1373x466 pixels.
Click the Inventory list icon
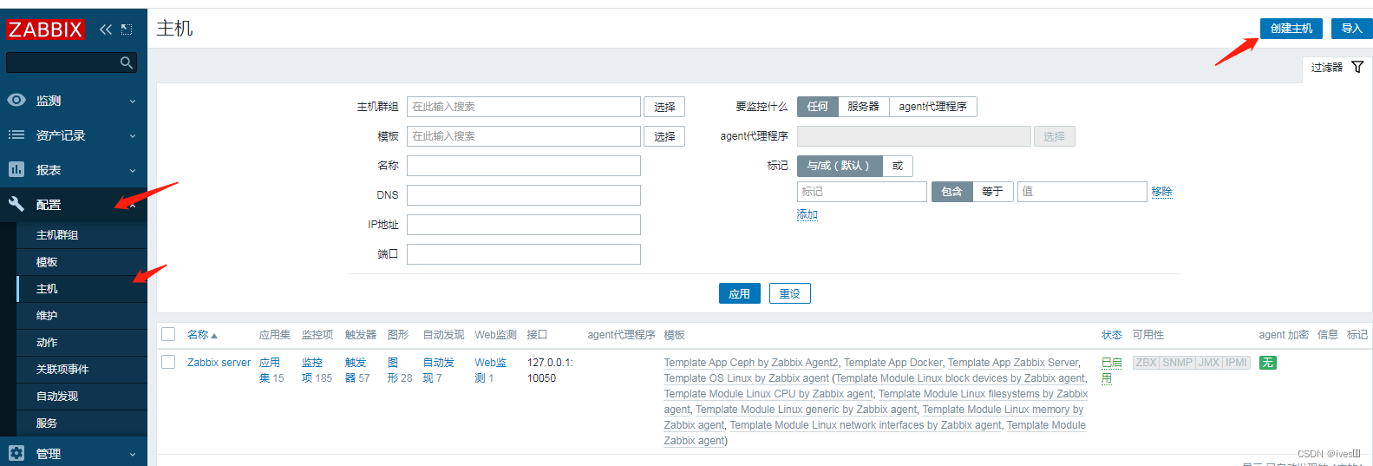pos(16,135)
